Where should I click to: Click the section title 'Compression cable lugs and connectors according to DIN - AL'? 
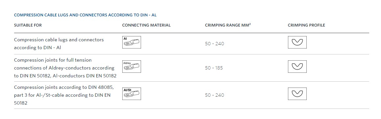coord(85,15)
